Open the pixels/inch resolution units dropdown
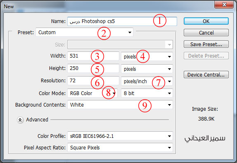The width and height of the screenshot is (237, 163). [147, 81]
